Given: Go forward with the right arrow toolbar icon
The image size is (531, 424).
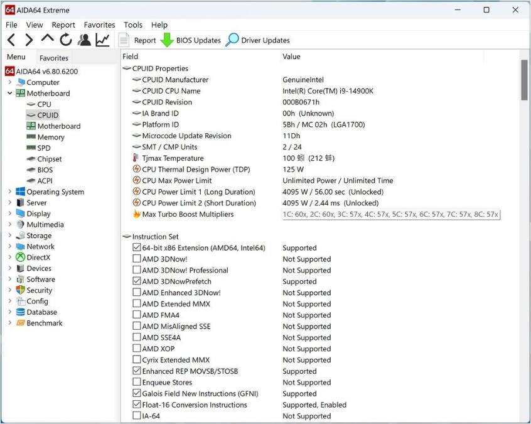Looking at the screenshot, I should pyautogui.click(x=29, y=40).
